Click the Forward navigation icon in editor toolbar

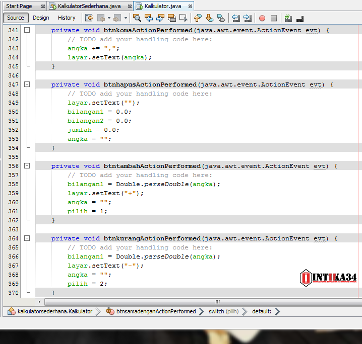[117, 18]
